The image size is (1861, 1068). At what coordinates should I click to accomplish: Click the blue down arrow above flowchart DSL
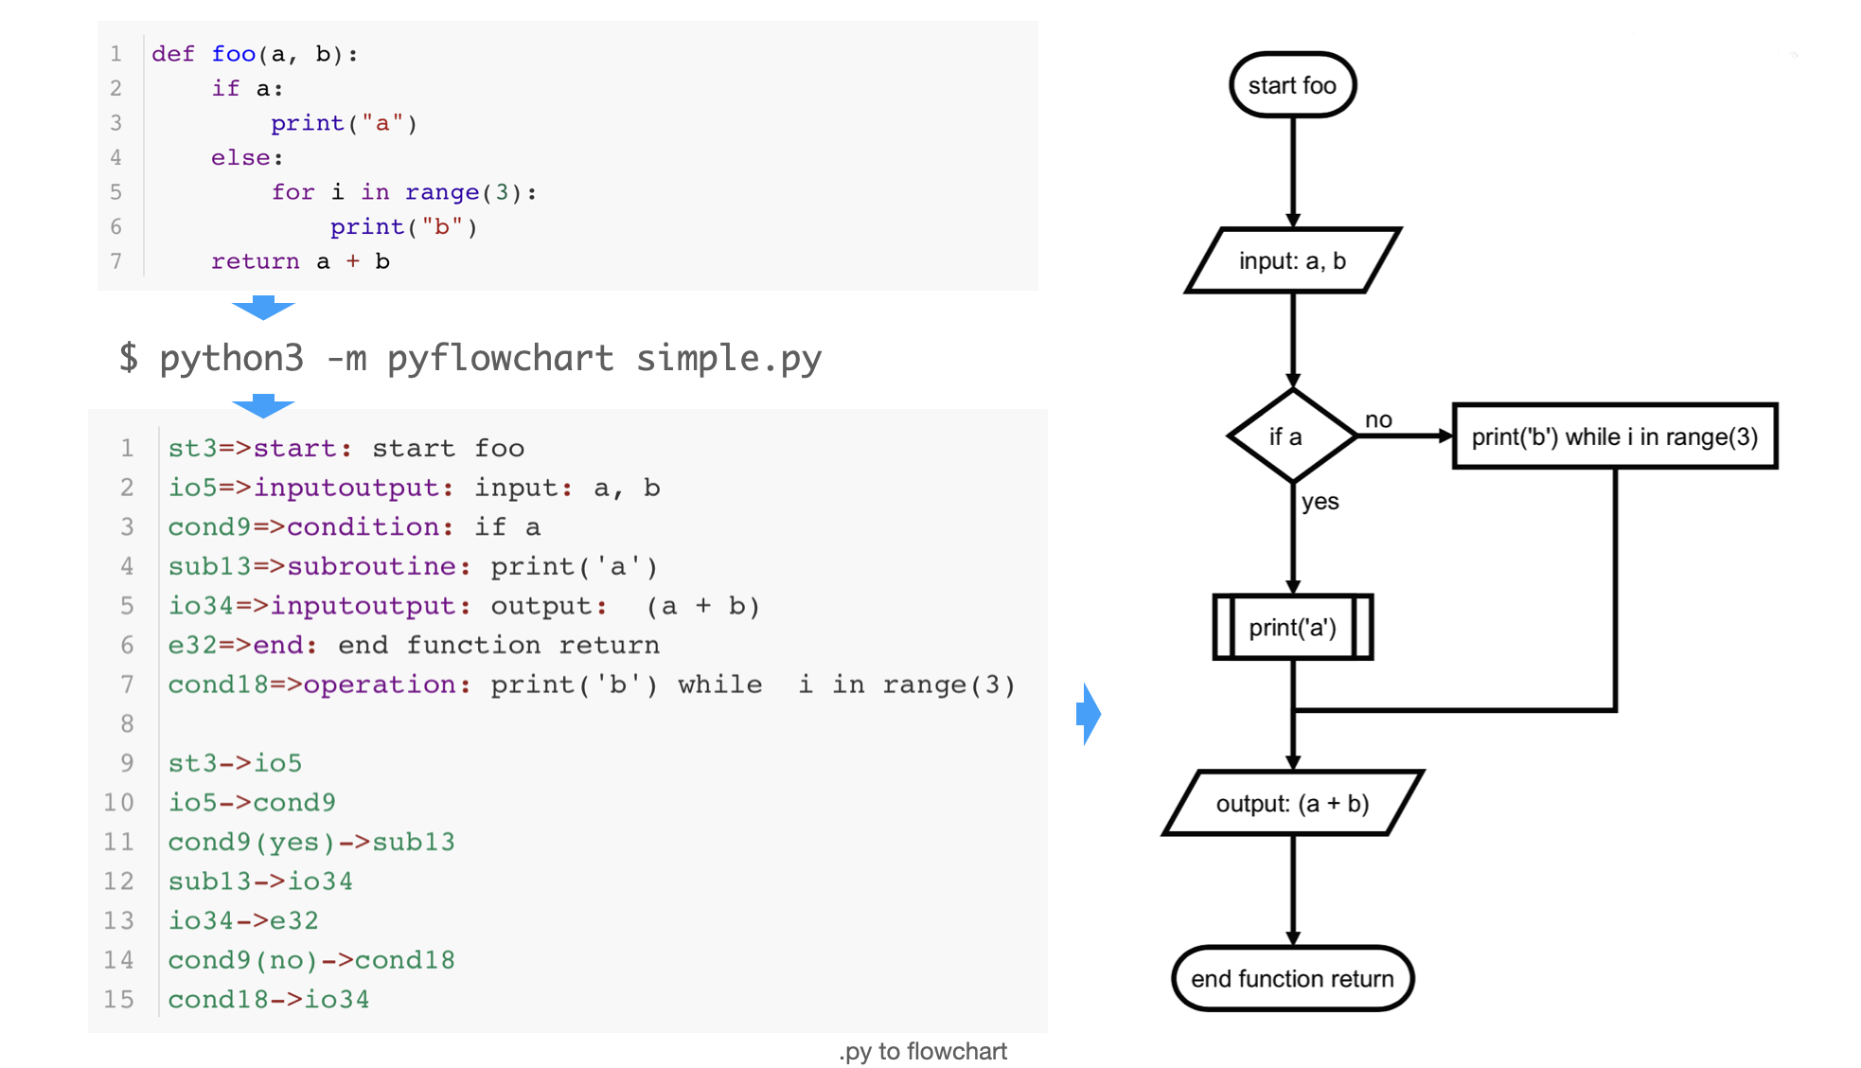point(263,406)
